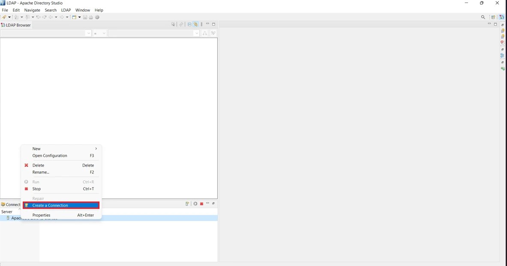Maximize the empty editor area
This screenshot has height=266, width=507.
point(495,24)
